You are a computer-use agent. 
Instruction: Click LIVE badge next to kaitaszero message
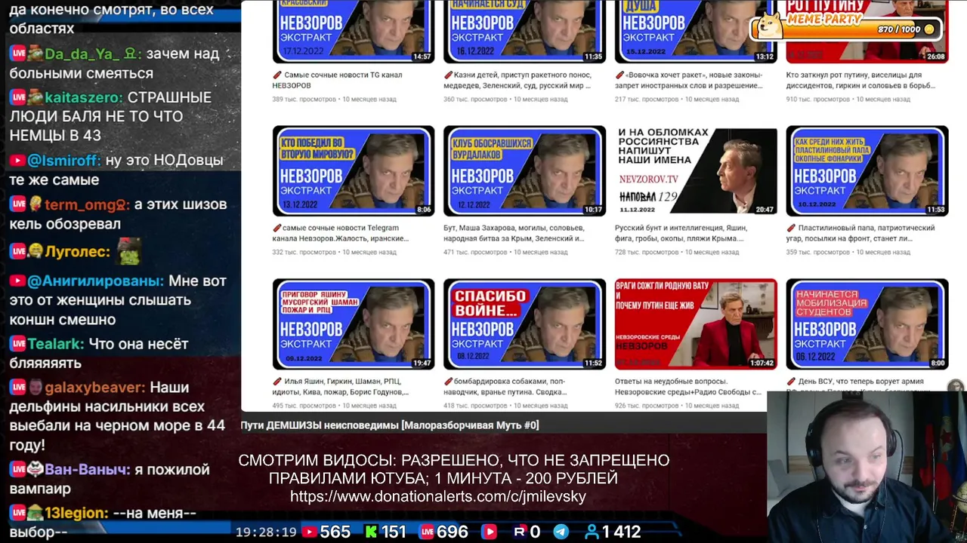(18, 97)
